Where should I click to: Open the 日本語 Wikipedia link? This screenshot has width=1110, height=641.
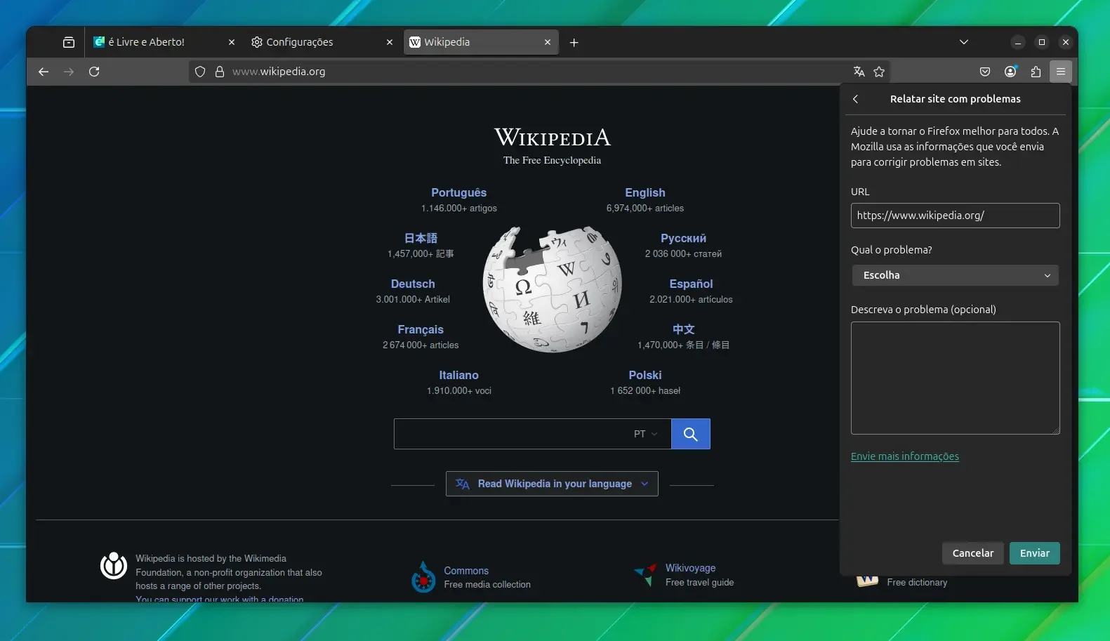pos(421,238)
